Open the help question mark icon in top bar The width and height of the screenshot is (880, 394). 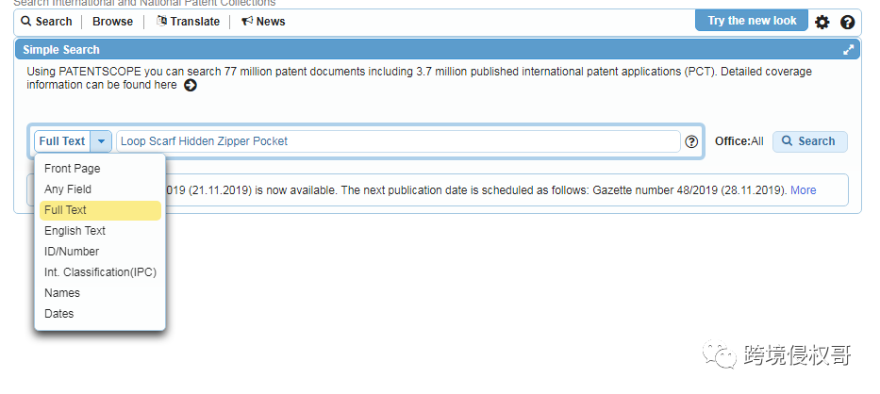(x=847, y=23)
